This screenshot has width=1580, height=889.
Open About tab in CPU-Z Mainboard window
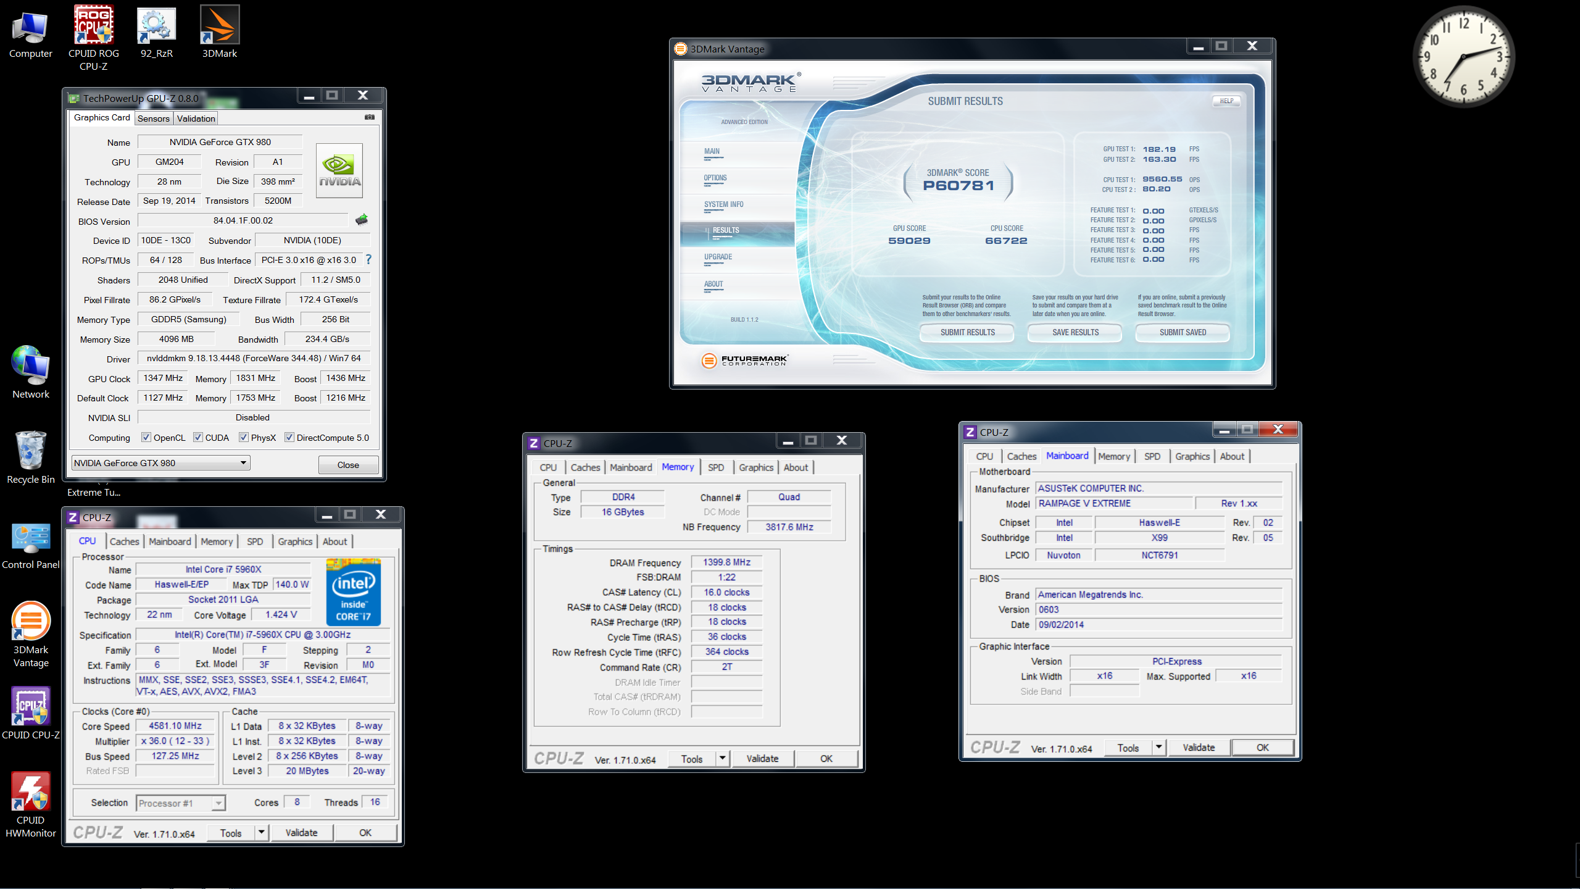point(1232,456)
